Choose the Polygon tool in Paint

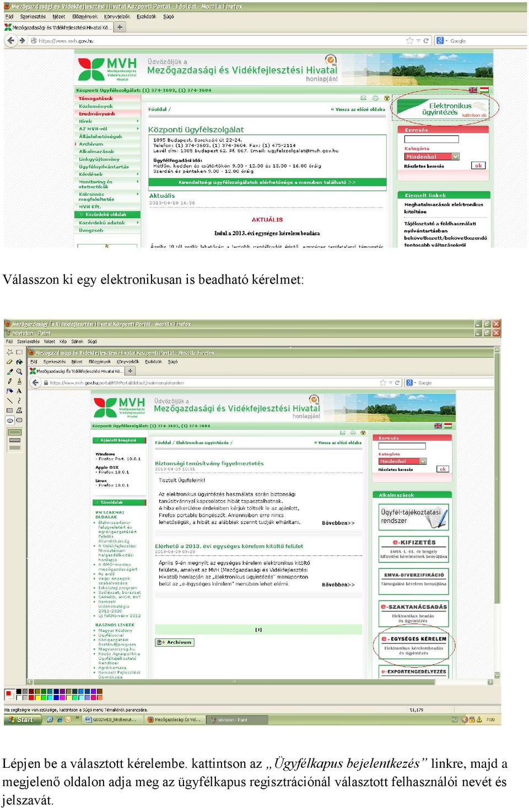pos(19,410)
